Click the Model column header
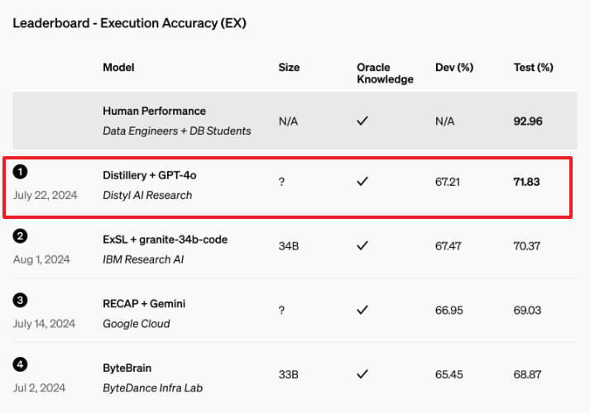590x413 pixels. [118, 67]
